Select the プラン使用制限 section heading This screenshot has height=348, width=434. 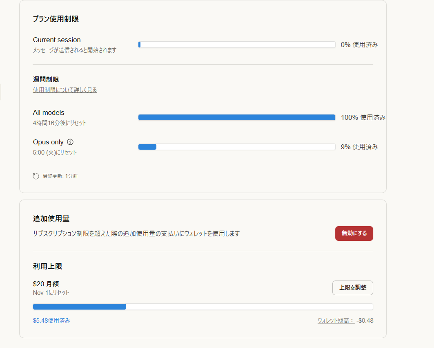56,19
